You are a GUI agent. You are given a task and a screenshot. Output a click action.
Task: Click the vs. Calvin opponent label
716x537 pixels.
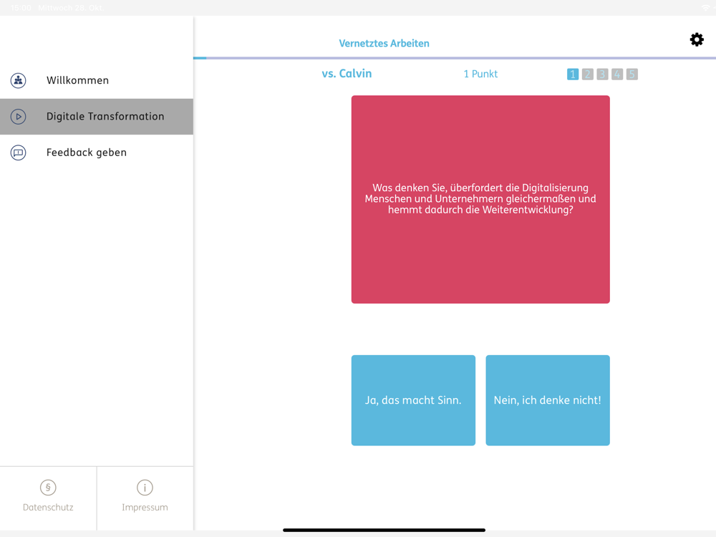coord(347,74)
